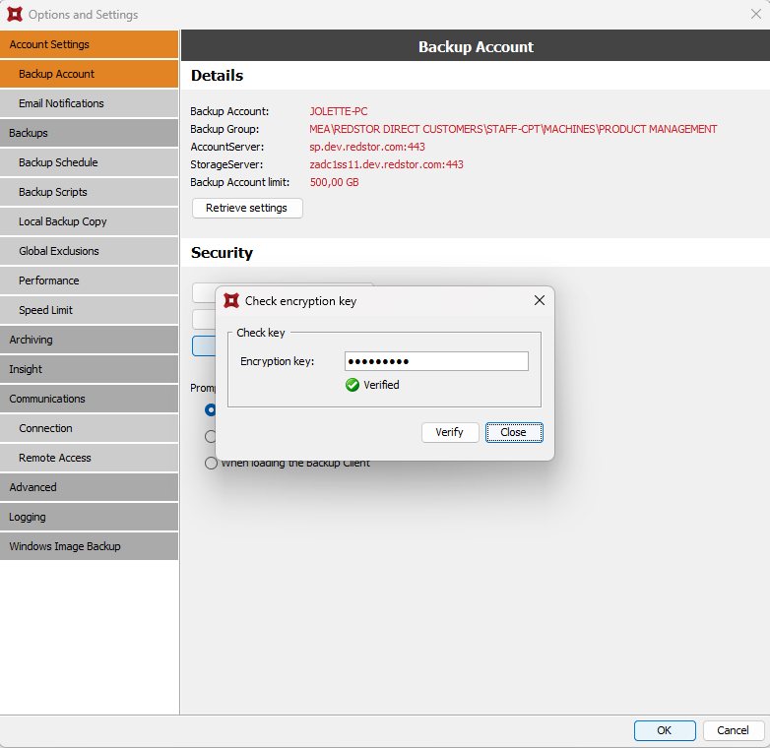Click the Backup Group path text

click(x=513, y=129)
